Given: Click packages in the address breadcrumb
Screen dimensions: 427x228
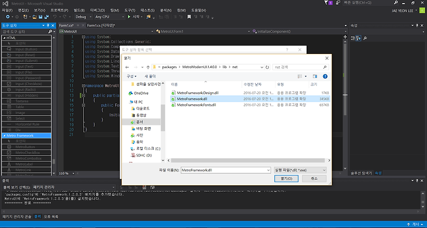Looking at the screenshot, I should click(170, 67).
